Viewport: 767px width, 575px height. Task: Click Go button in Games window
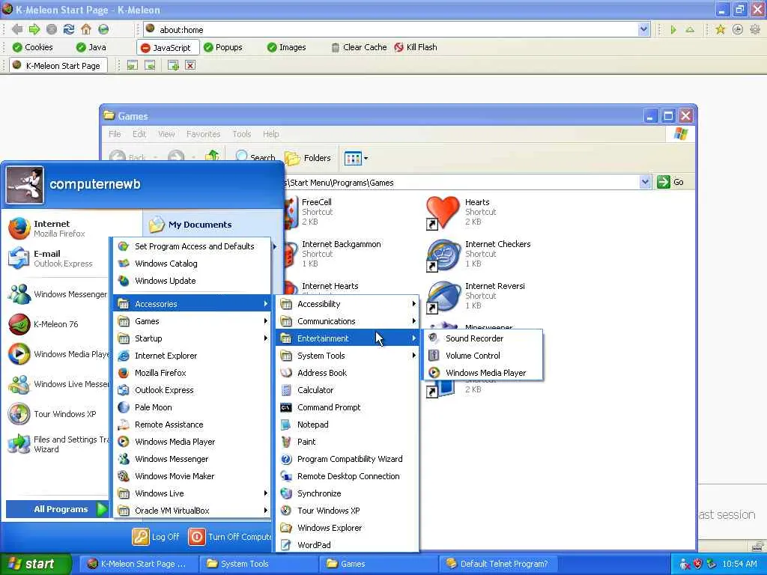click(670, 182)
